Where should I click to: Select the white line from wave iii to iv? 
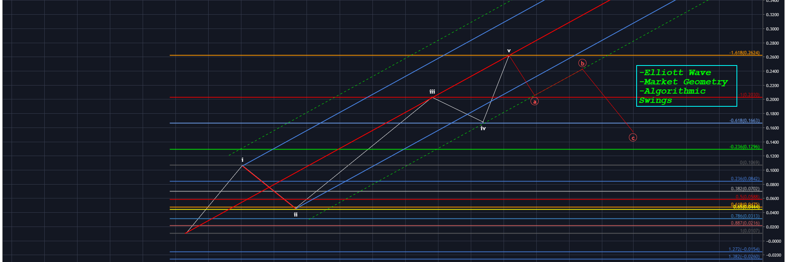pos(458,110)
